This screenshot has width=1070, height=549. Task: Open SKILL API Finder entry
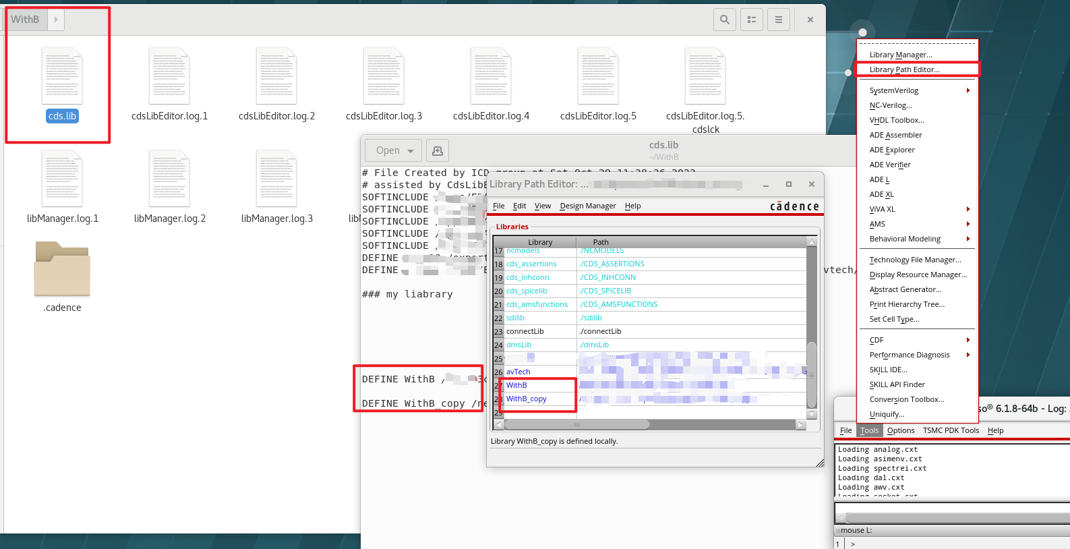pos(917,384)
